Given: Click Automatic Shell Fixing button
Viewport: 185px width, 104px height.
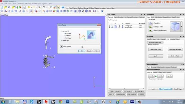Looking at the screenshot, I should pyautogui.click(x=155, y=42).
